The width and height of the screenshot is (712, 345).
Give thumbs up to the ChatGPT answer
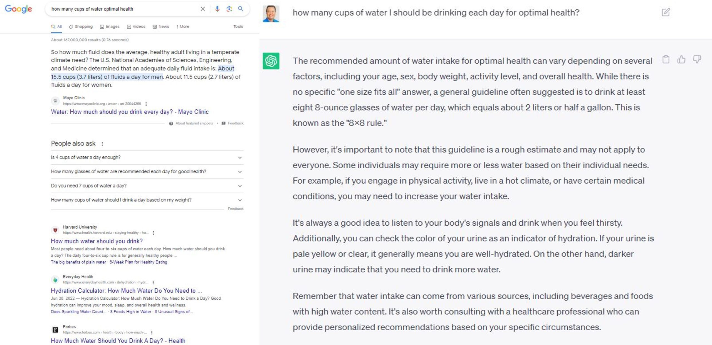(681, 59)
